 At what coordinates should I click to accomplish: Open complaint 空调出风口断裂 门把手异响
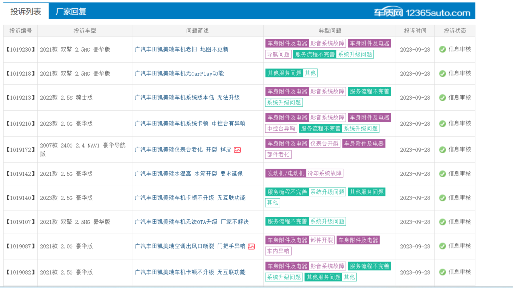[x=190, y=246]
